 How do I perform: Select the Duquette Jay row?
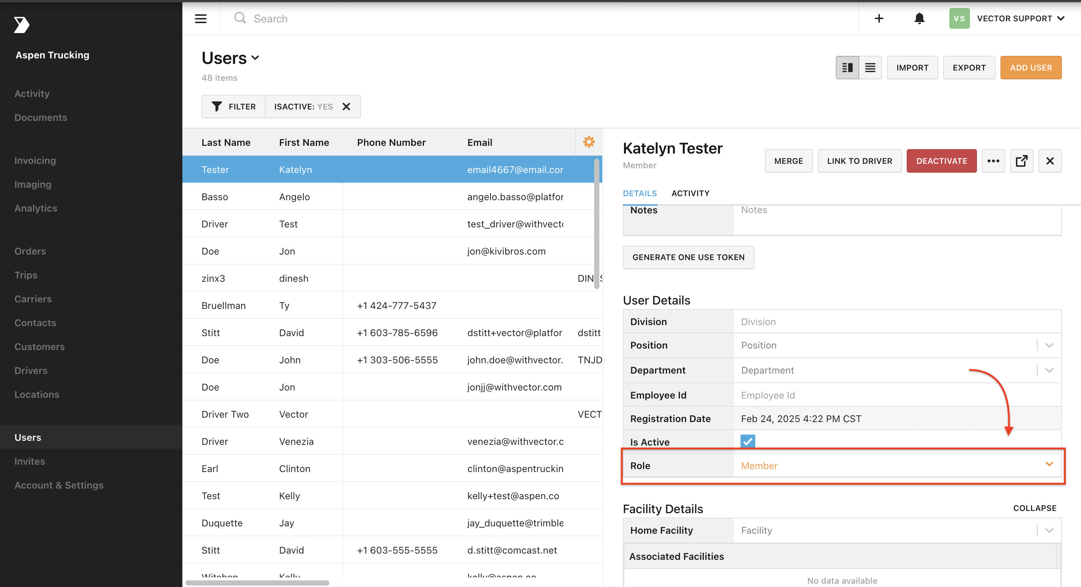(x=392, y=523)
